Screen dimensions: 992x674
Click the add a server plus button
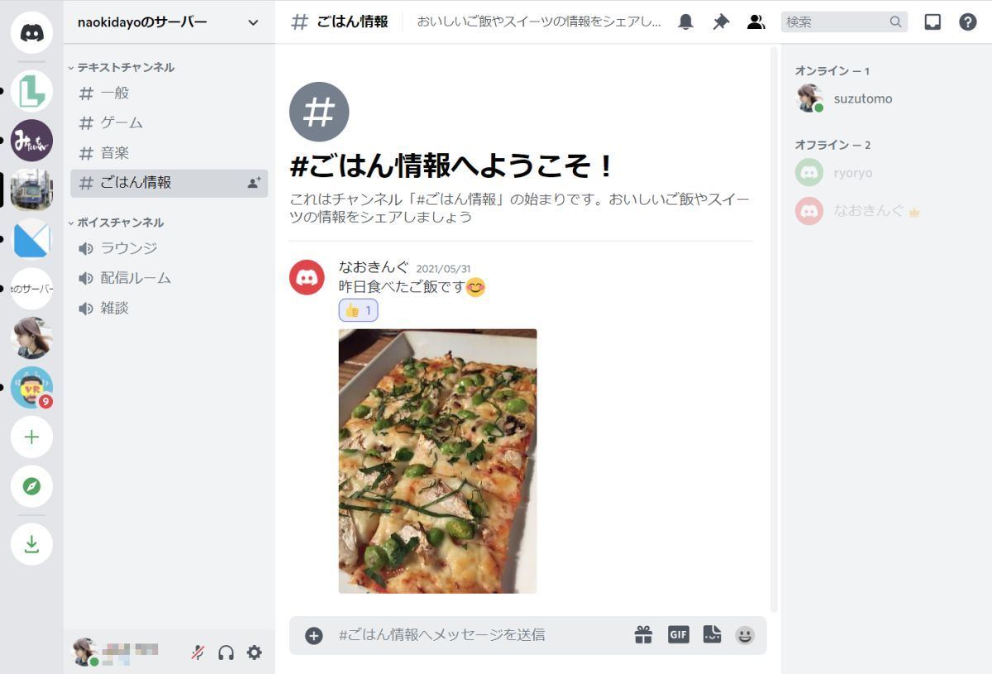tap(31, 437)
